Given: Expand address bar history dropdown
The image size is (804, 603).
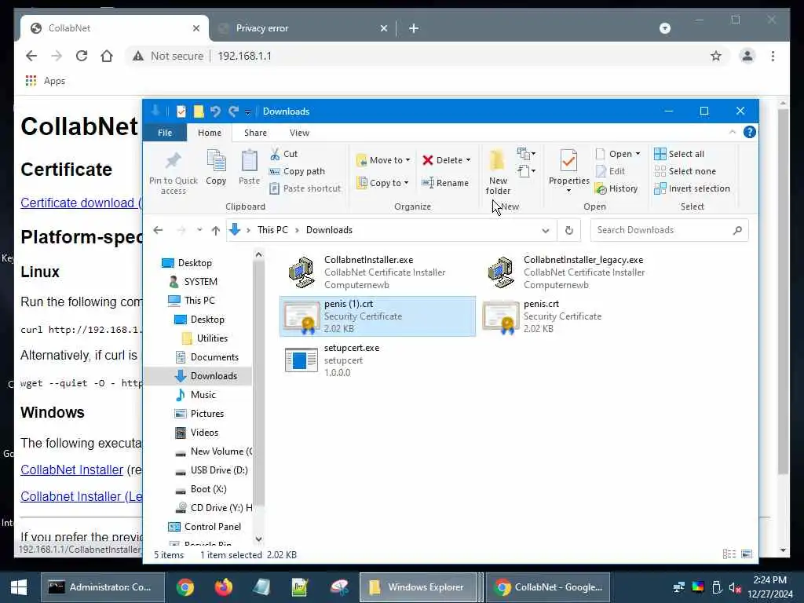Looking at the screenshot, I should tap(545, 230).
